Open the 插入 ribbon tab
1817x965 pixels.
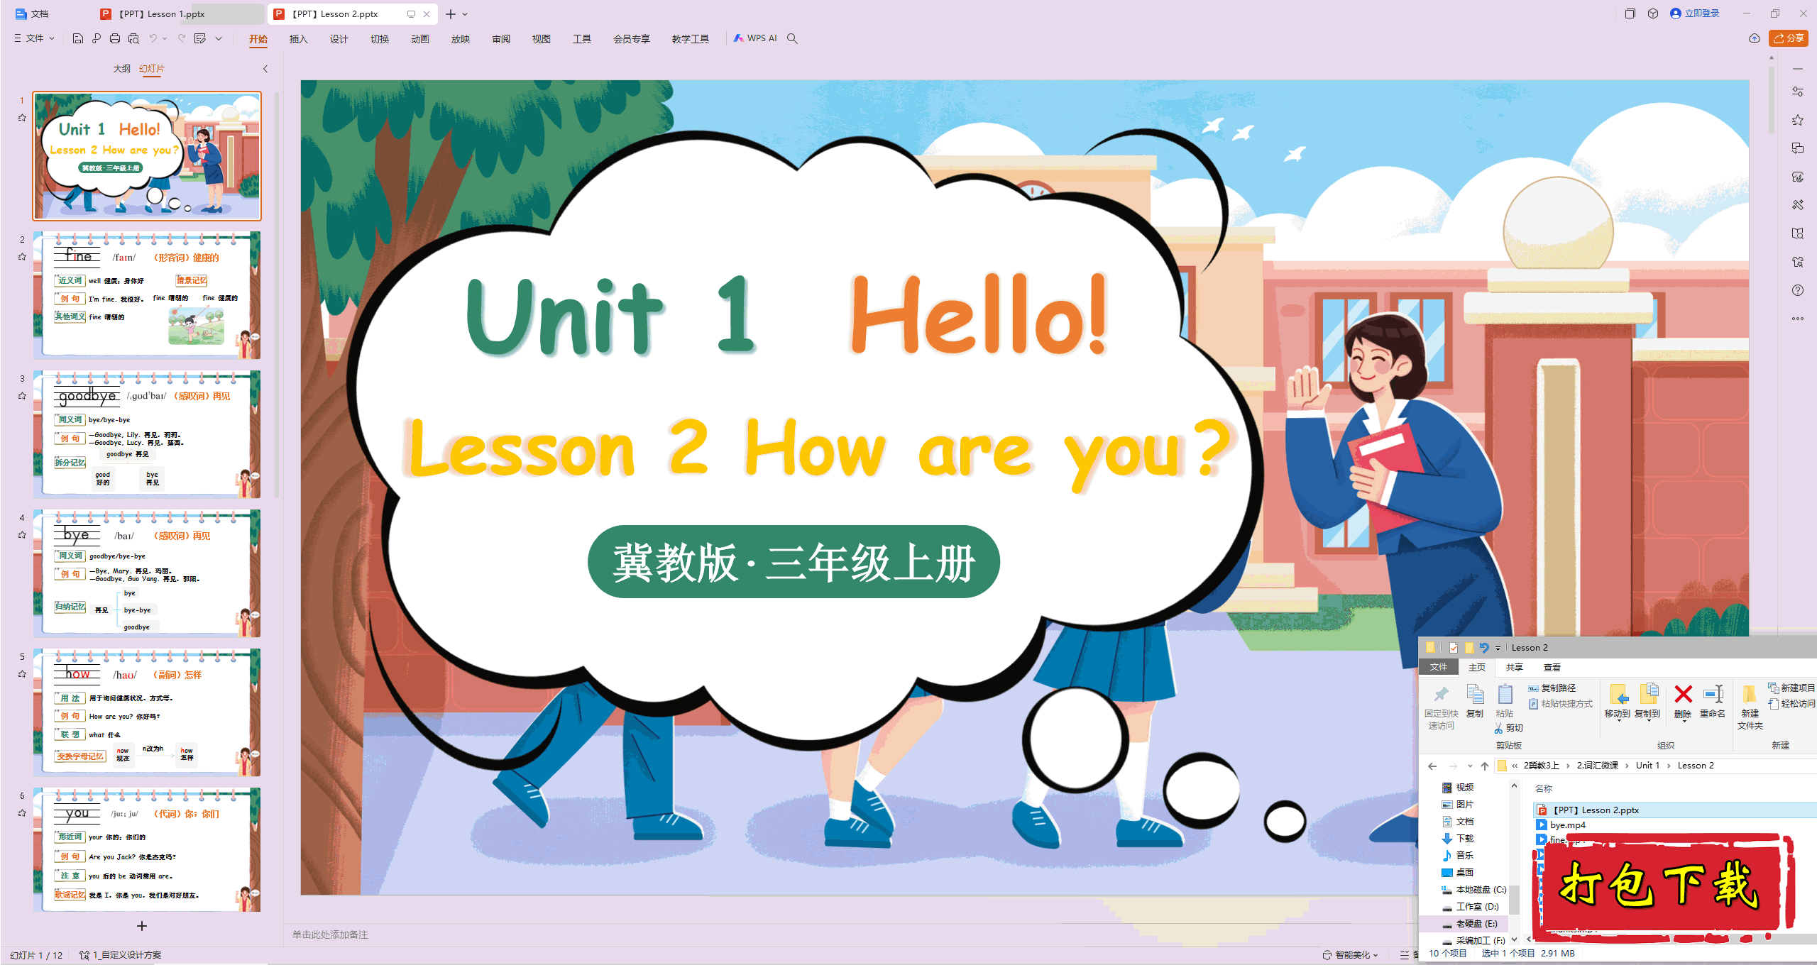[299, 39]
